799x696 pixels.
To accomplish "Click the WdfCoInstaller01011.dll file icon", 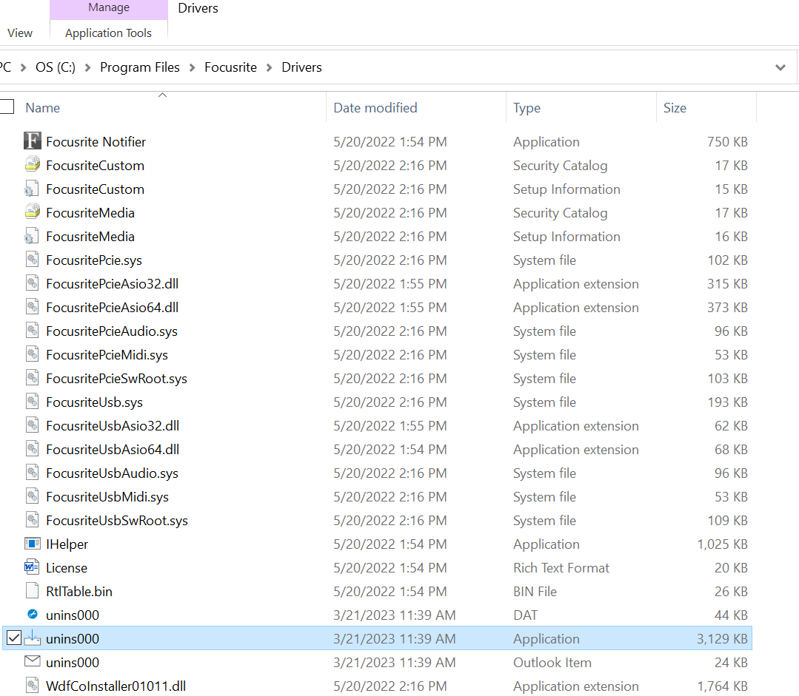I will tap(32, 686).
